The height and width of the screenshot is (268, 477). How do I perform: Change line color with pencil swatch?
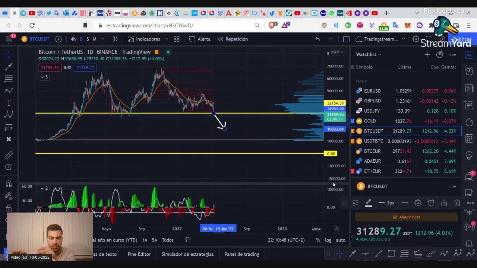tap(368, 203)
